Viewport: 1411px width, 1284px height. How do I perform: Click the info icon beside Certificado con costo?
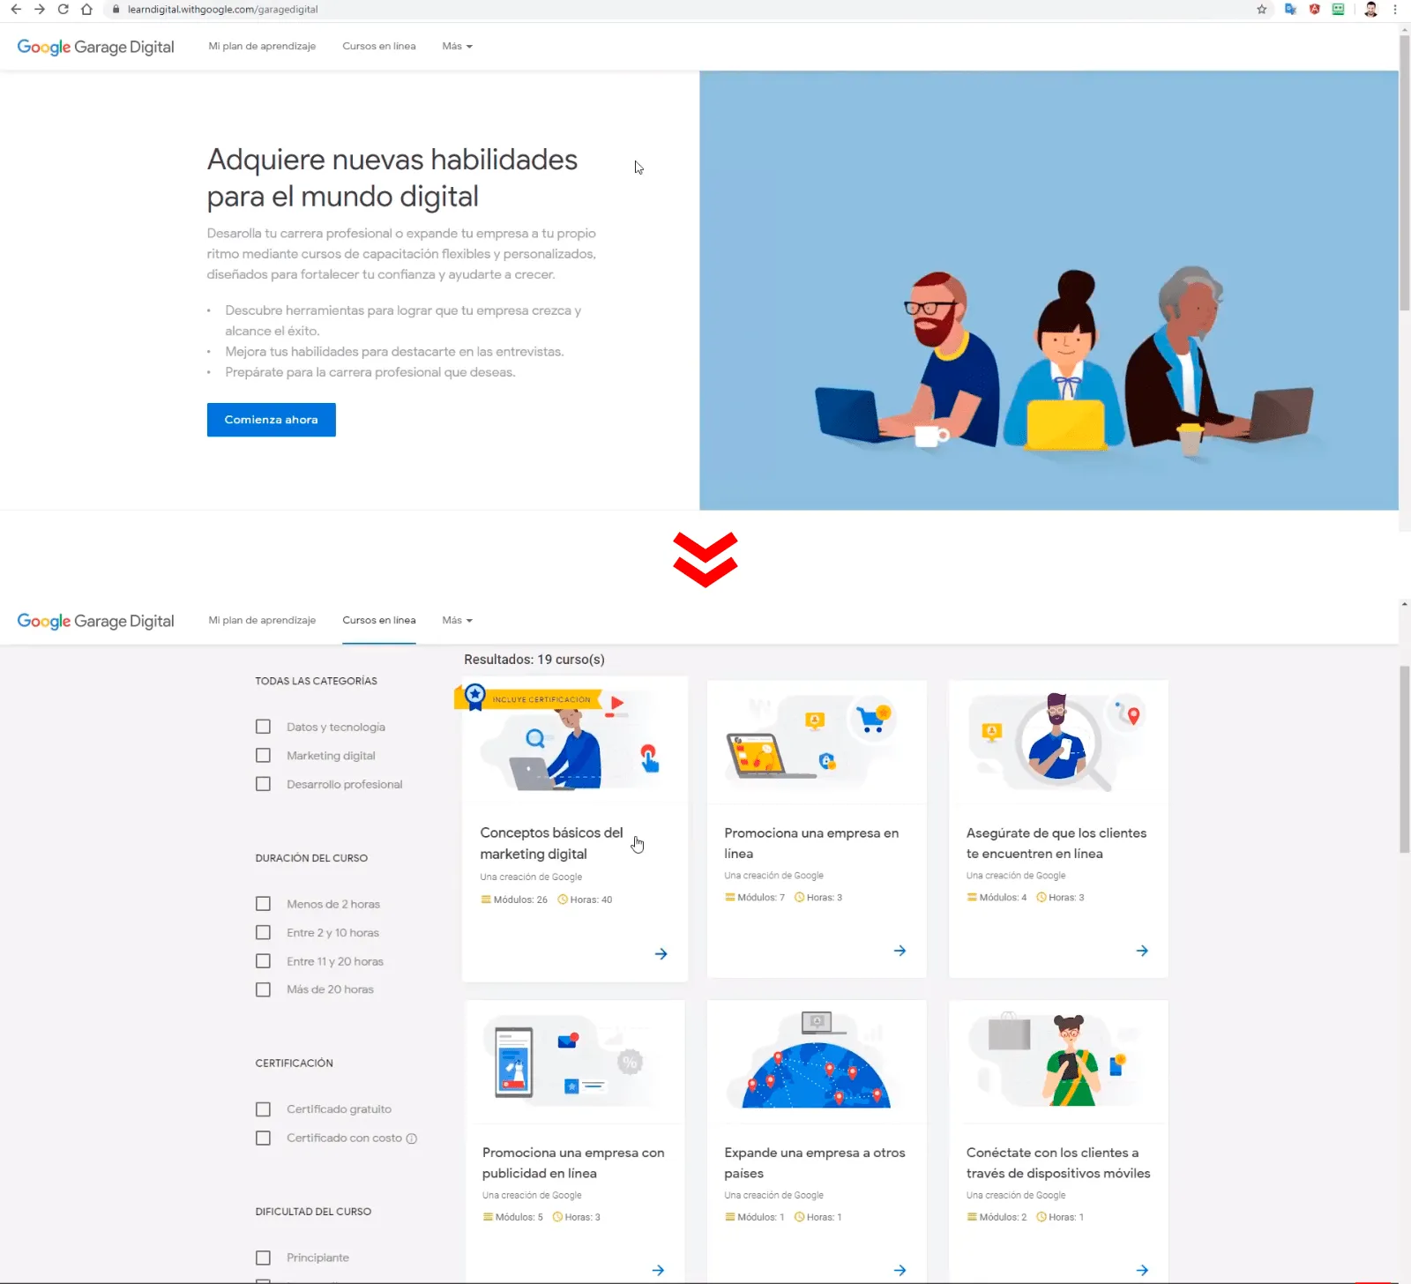click(x=411, y=1138)
